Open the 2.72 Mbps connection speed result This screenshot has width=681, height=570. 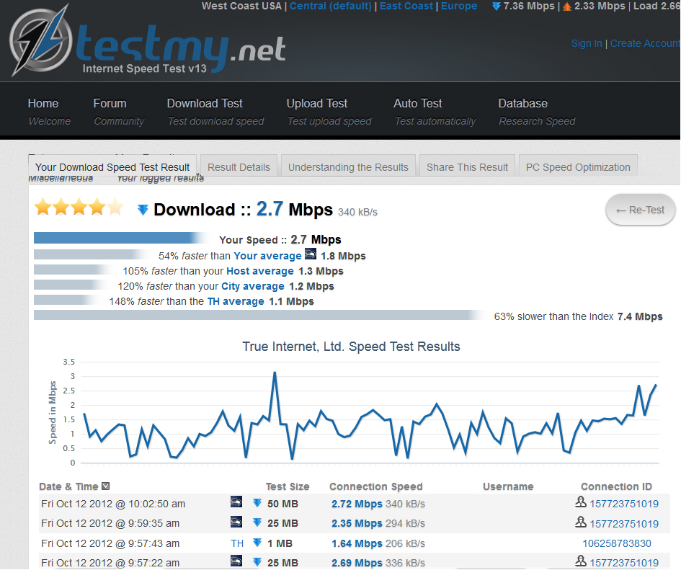(x=357, y=504)
